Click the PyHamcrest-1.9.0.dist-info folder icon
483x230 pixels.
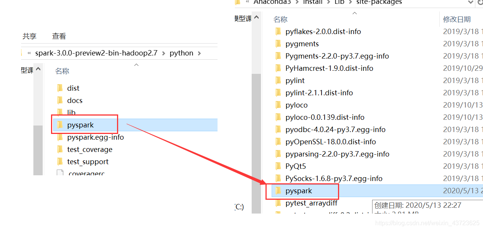(x=279, y=68)
